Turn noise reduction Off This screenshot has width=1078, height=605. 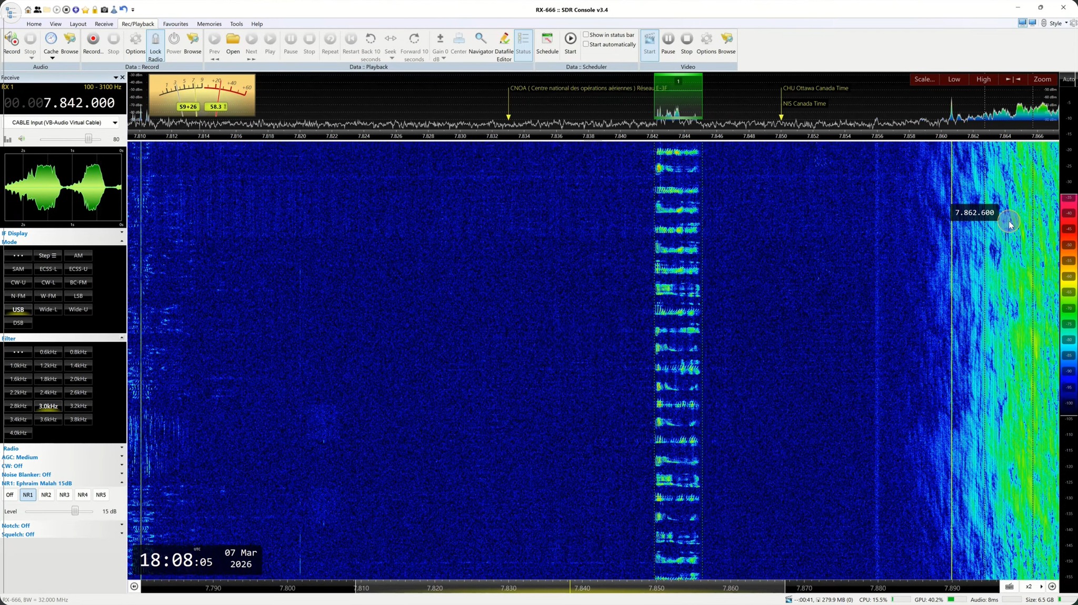9,495
